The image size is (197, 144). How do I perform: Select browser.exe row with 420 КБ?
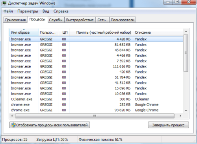click(x=97, y=72)
